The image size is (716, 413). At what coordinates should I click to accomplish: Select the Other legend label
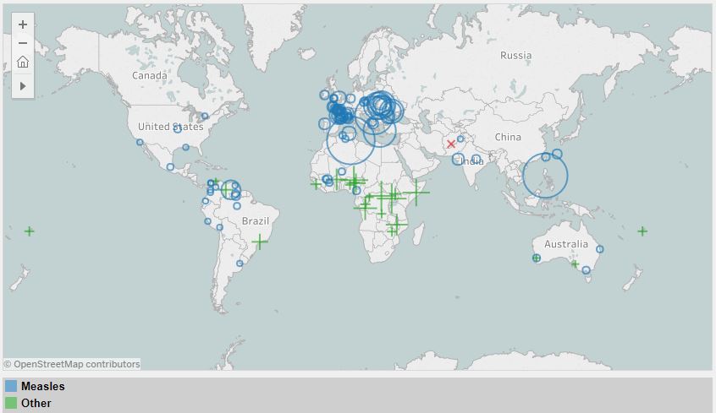pyautogui.click(x=36, y=403)
